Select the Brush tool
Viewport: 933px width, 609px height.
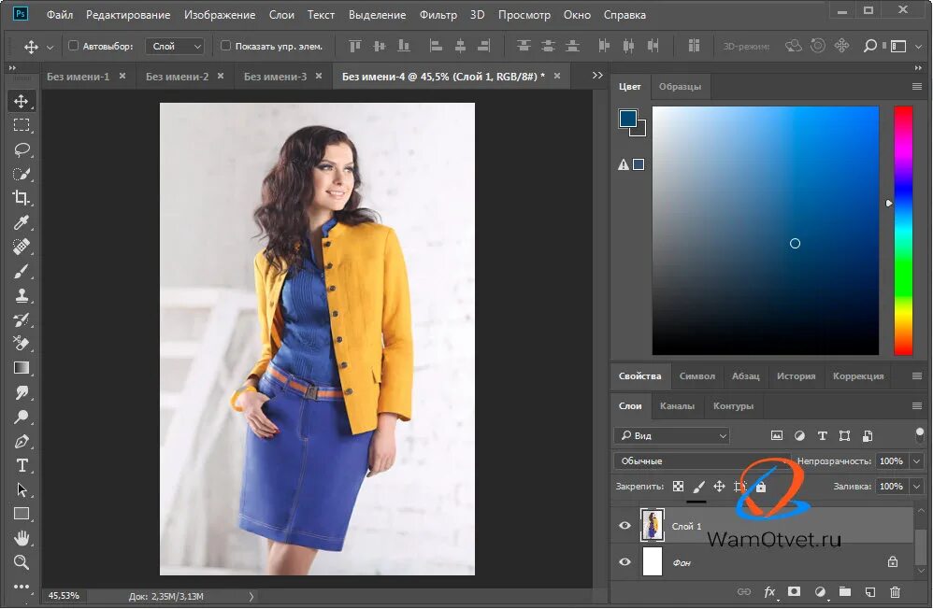coord(22,271)
